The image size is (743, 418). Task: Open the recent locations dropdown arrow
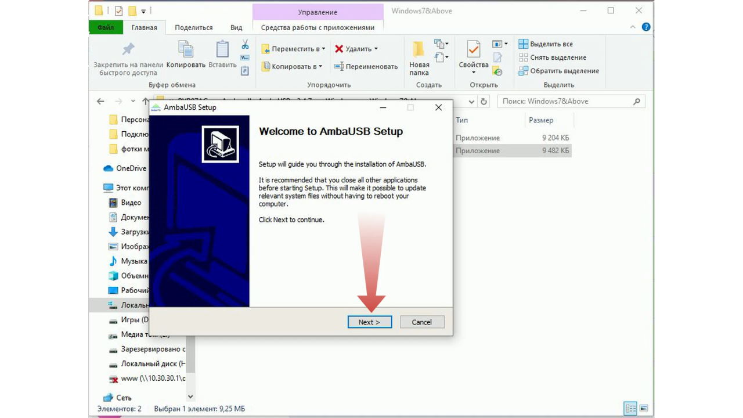tap(134, 101)
